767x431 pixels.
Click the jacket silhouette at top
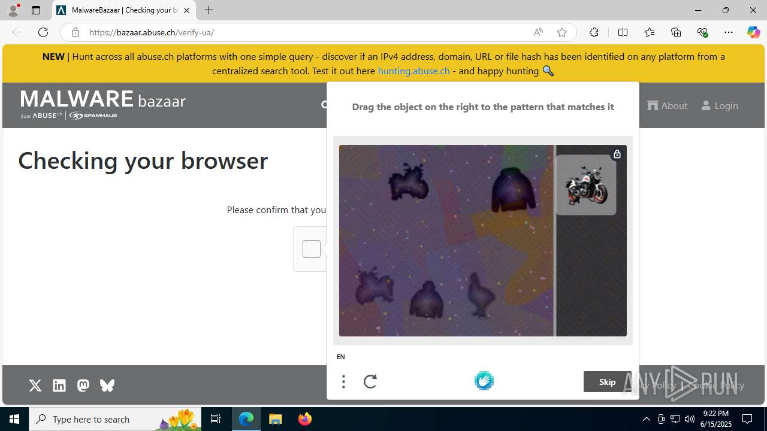[x=513, y=189]
